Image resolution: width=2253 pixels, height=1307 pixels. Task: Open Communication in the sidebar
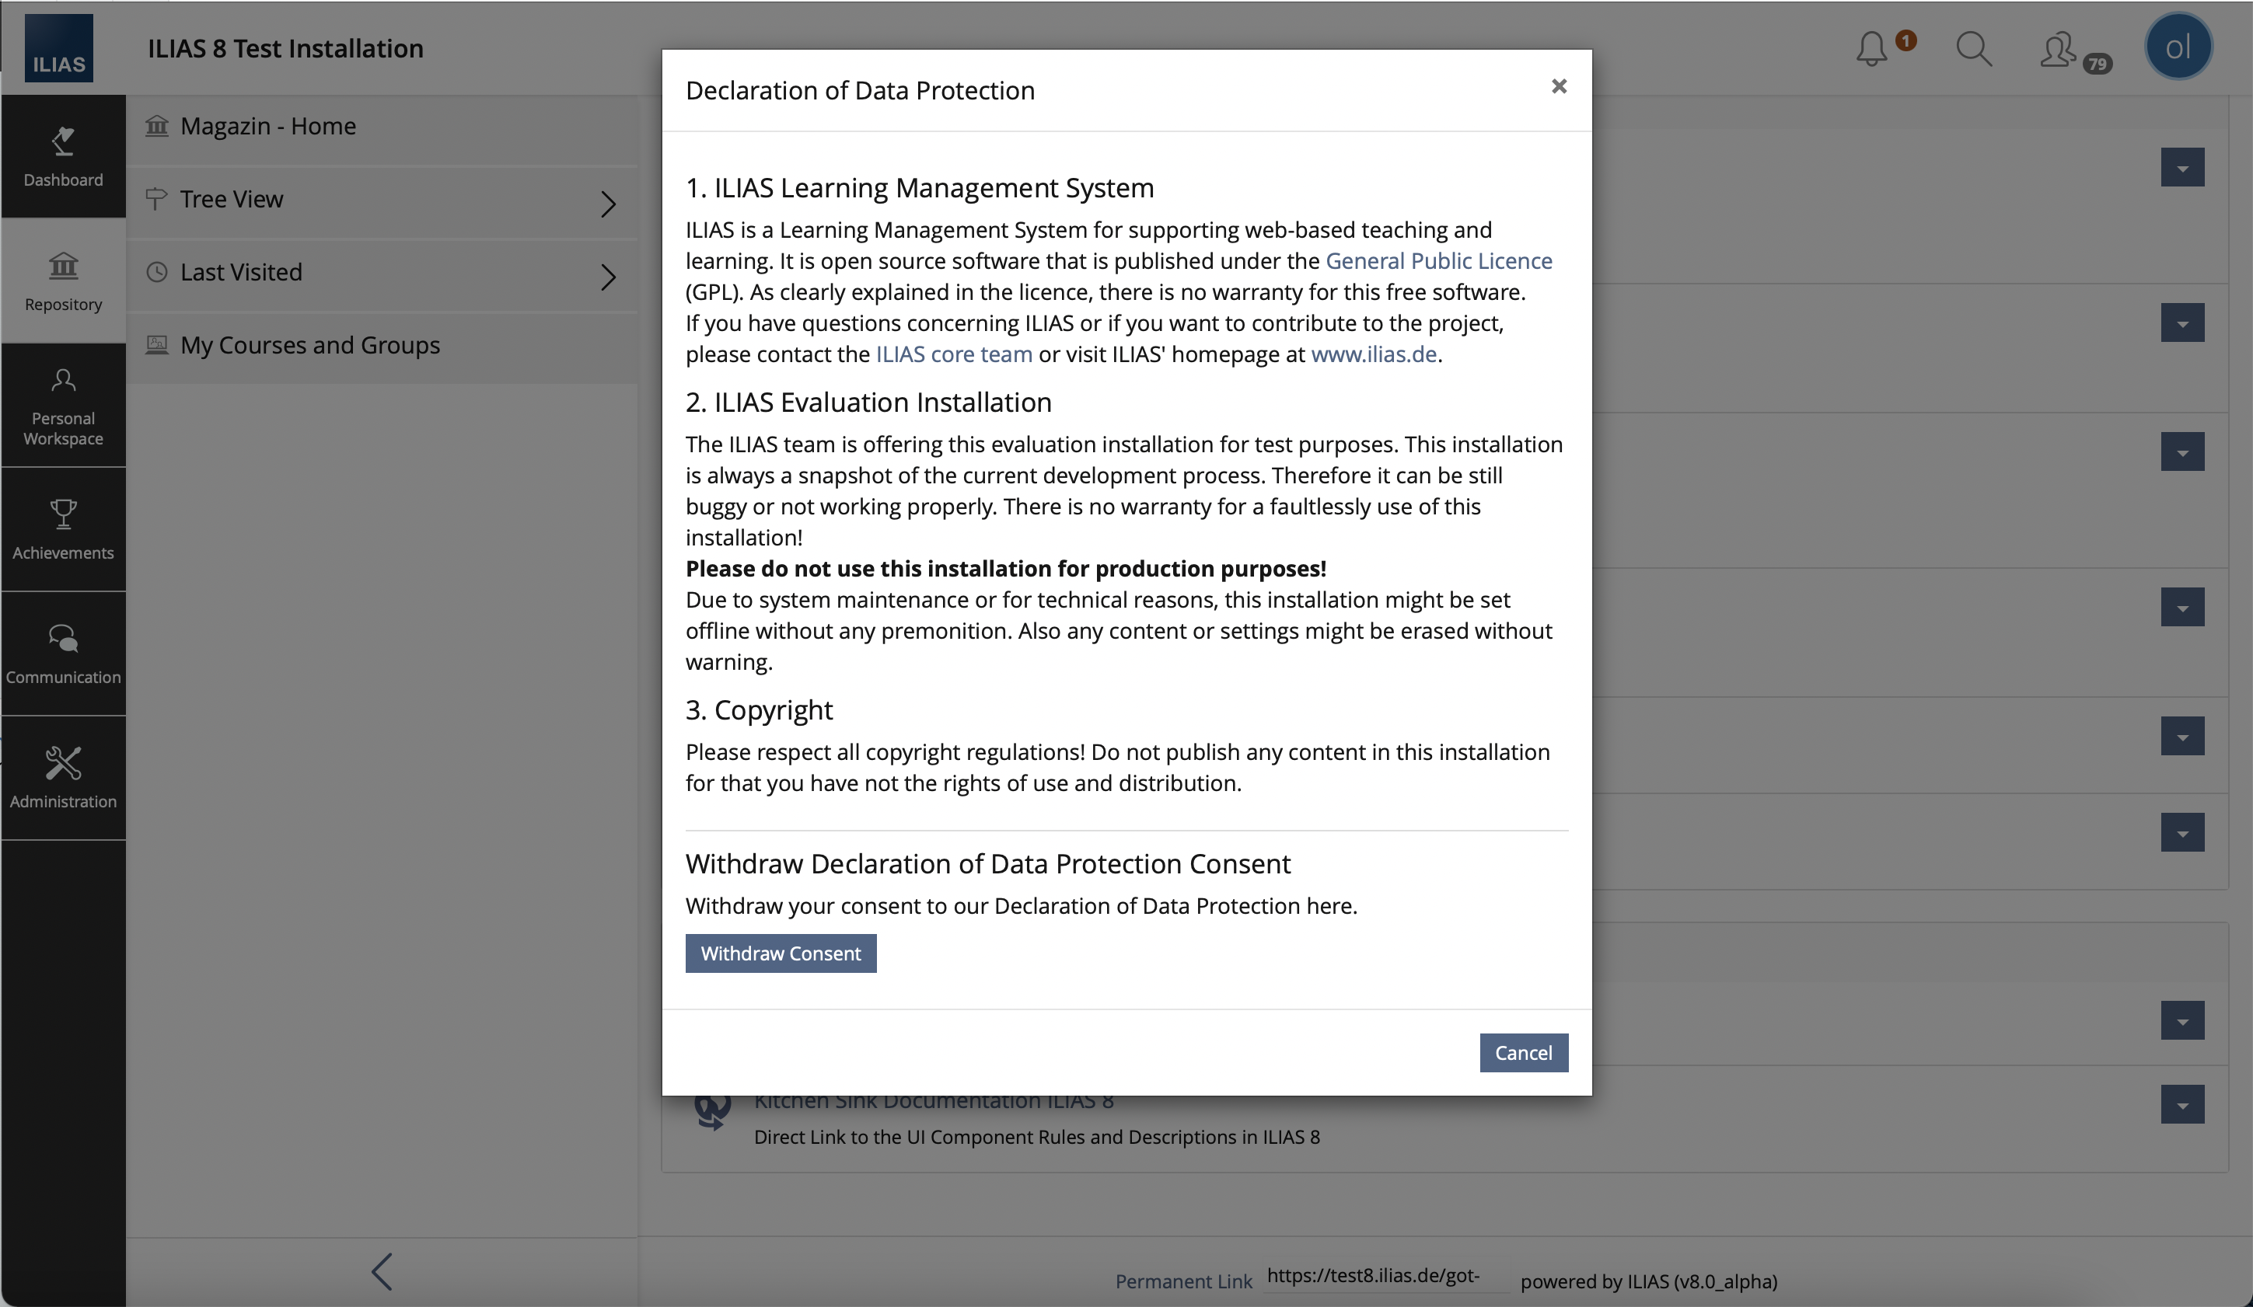64,653
